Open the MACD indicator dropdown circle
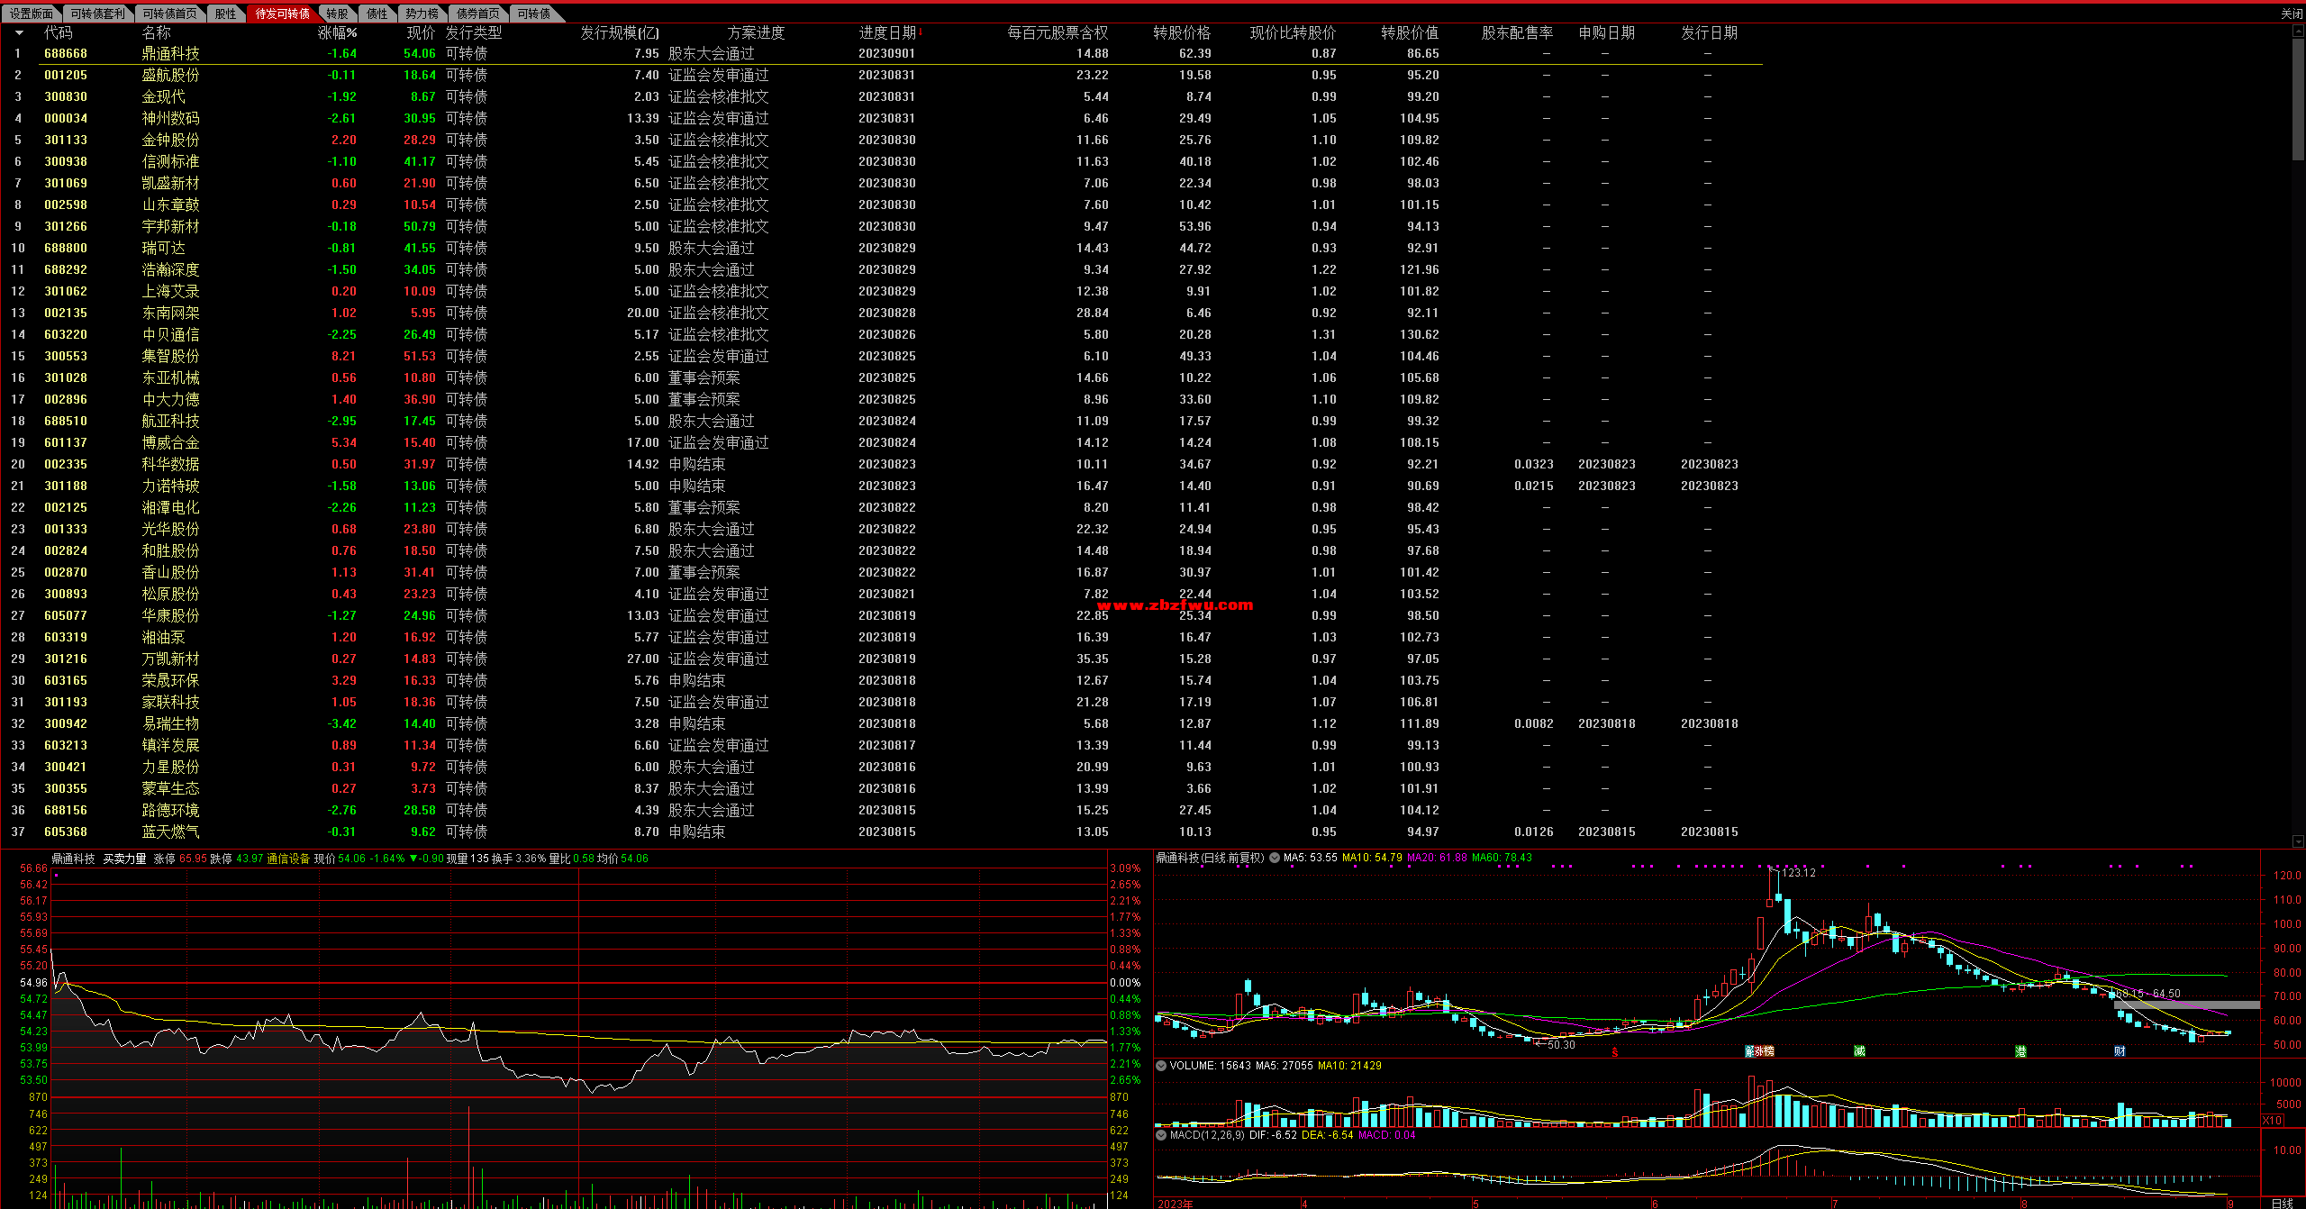The image size is (2306, 1209). coord(1162,1135)
